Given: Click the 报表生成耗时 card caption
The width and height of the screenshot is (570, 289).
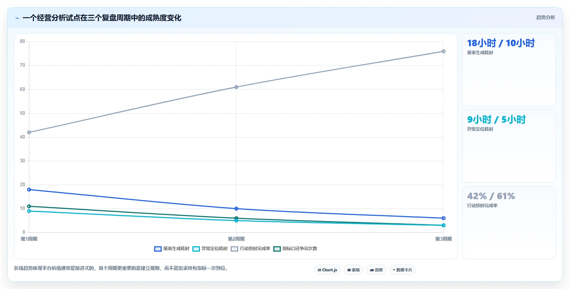Looking at the screenshot, I should [x=480, y=53].
